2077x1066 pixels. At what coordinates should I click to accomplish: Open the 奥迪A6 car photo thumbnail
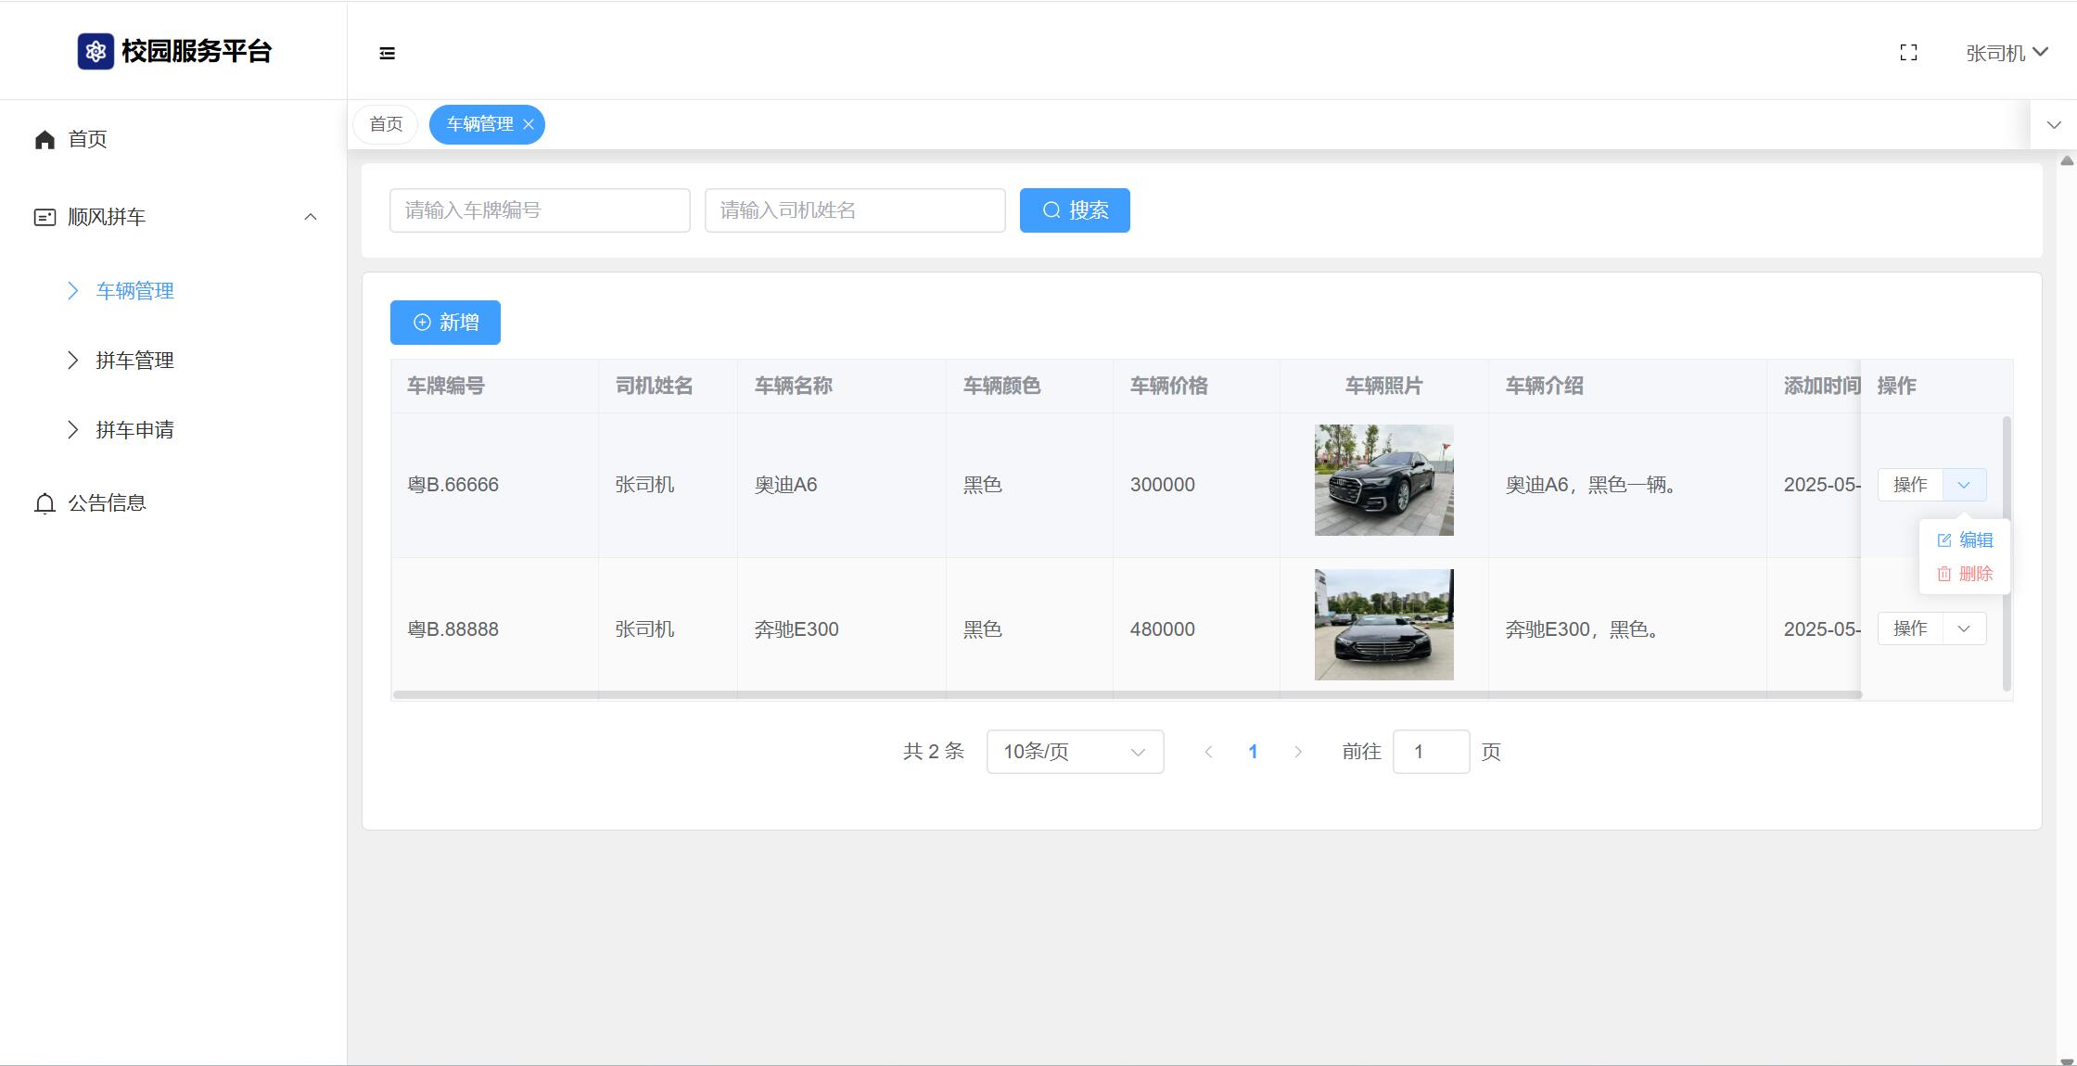click(x=1383, y=480)
